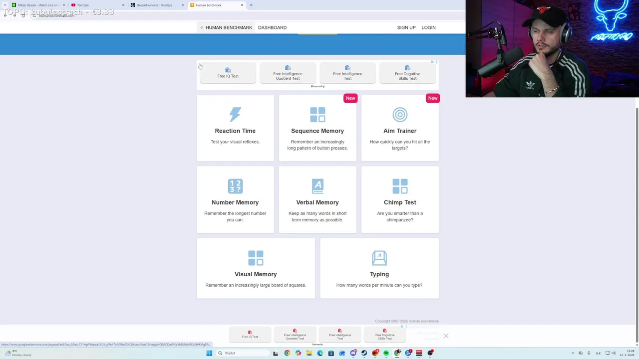Open Discord from the taskbar
639x359 pixels.
pos(353,353)
